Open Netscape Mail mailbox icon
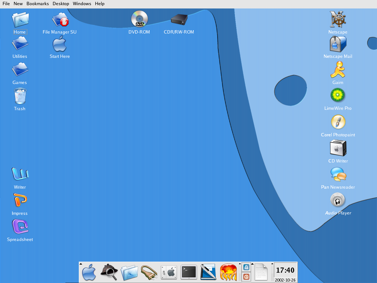 tap(338, 44)
